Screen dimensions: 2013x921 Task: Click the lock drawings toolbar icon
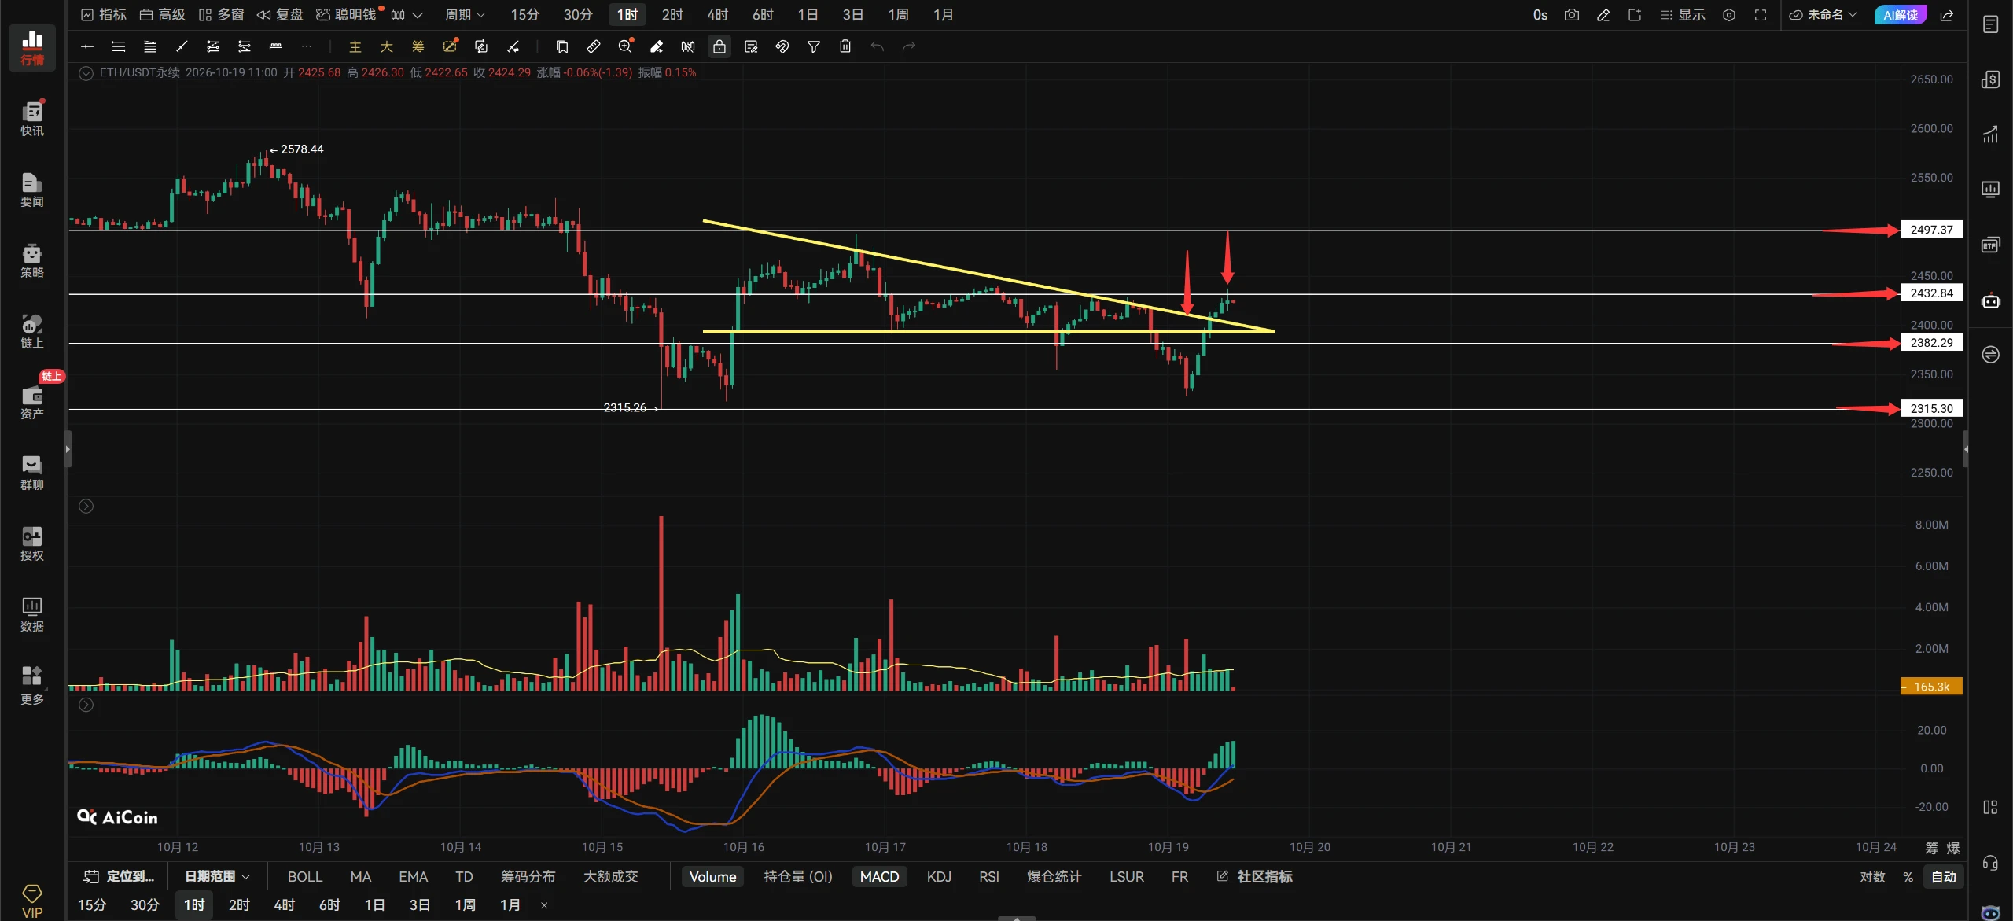[x=719, y=47]
